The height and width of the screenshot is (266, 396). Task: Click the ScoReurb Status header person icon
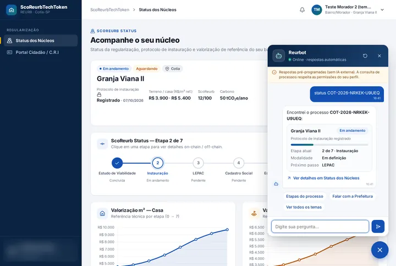pos(93,31)
